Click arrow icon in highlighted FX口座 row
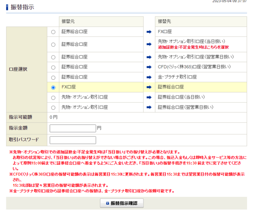The width and height of the screenshot is (260, 212). pos(149,87)
